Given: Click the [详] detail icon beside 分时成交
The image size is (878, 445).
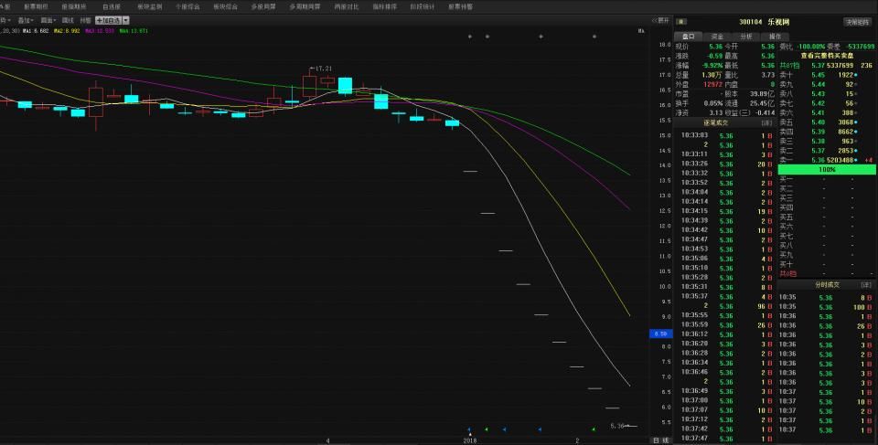Looking at the screenshot, I should click(865, 284).
